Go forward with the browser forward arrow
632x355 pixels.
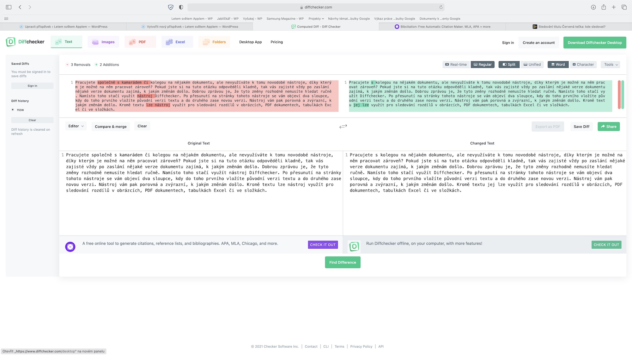[x=30, y=7]
